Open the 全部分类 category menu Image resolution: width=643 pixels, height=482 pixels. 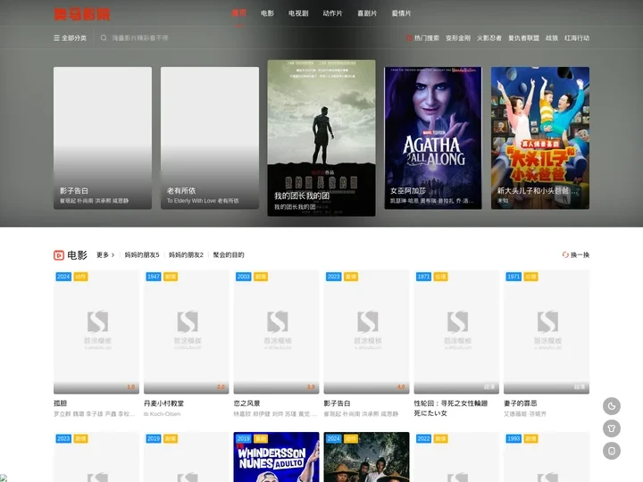click(71, 37)
